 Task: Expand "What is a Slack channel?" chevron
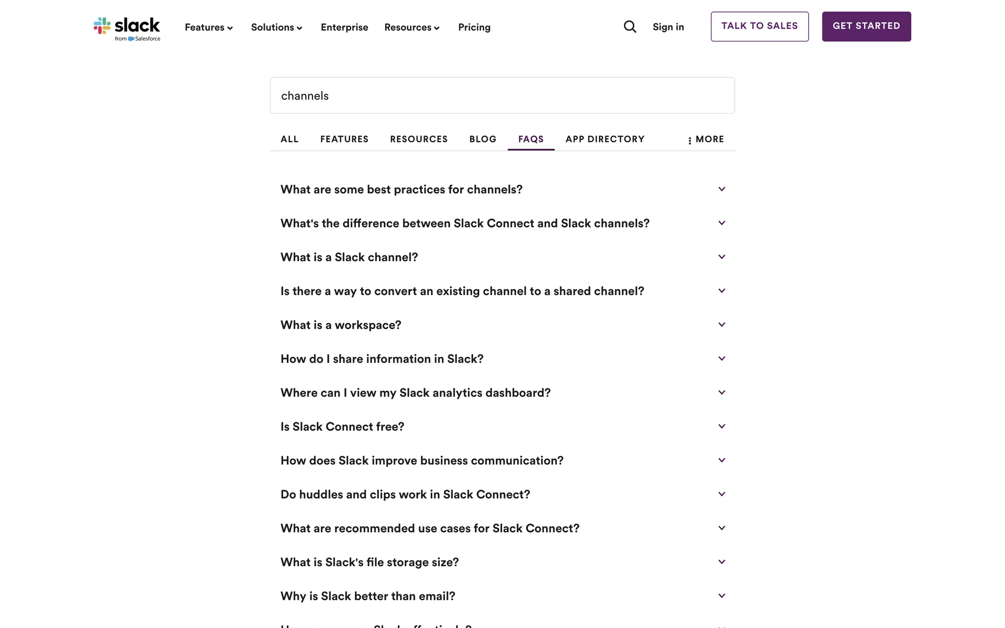pos(722,257)
